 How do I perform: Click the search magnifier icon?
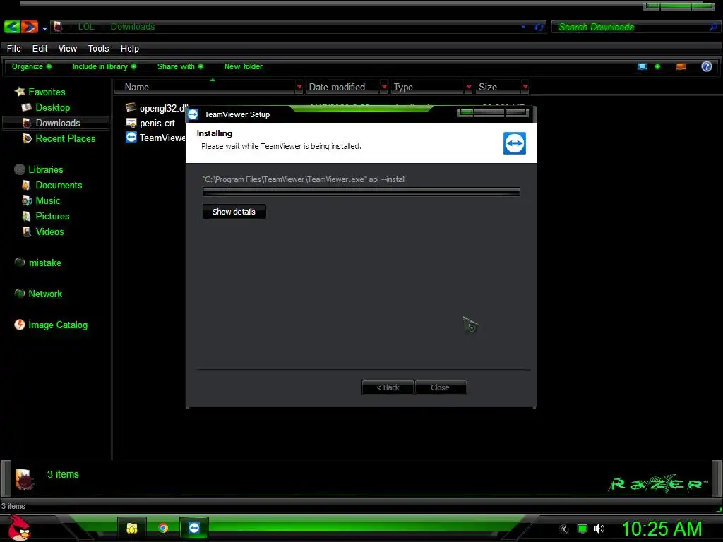[x=714, y=28]
